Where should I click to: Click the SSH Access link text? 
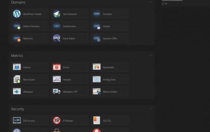tap(29, 121)
